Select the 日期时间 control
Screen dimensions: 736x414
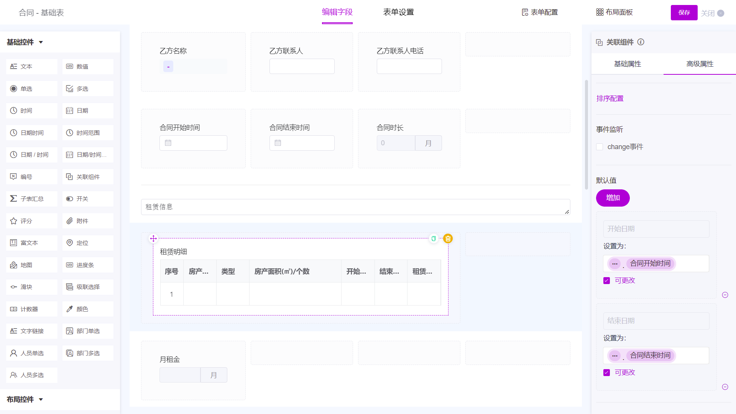coord(32,133)
